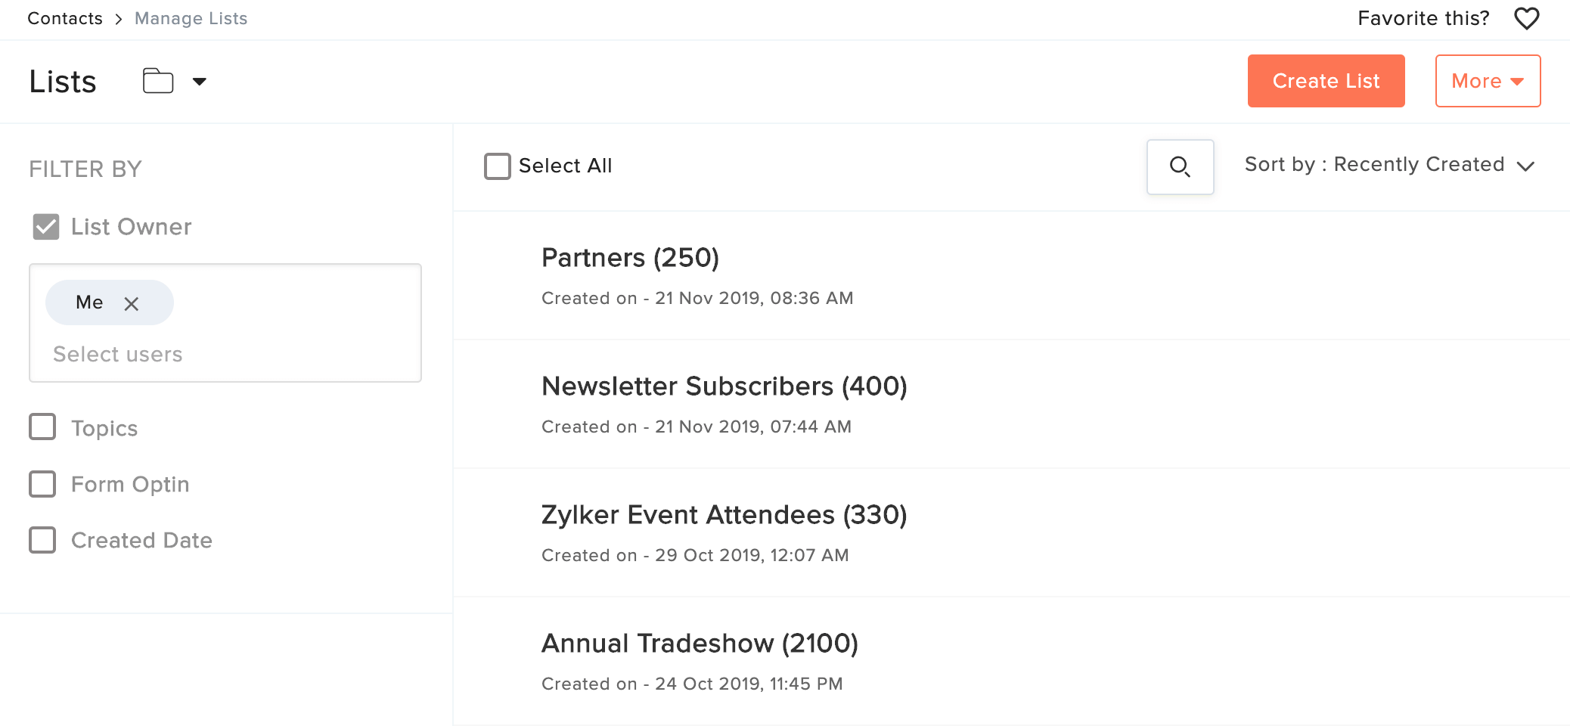
Task: Click the heart favorite icon
Action: [x=1526, y=18]
